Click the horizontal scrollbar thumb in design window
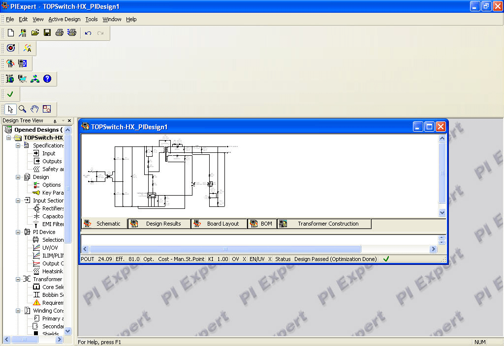This screenshot has width=504, height=346. [225, 249]
